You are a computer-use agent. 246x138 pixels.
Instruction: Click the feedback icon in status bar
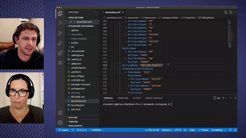tap(230, 130)
